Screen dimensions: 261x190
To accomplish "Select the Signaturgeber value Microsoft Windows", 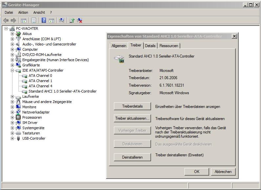I will (x=174, y=93).
